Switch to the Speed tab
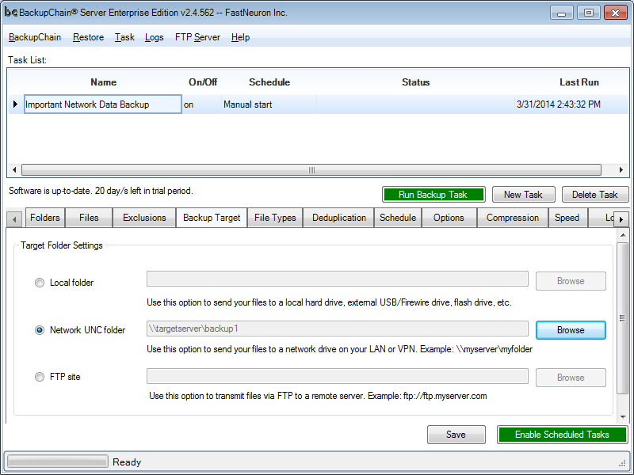634x475 pixels. coord(567,218)
